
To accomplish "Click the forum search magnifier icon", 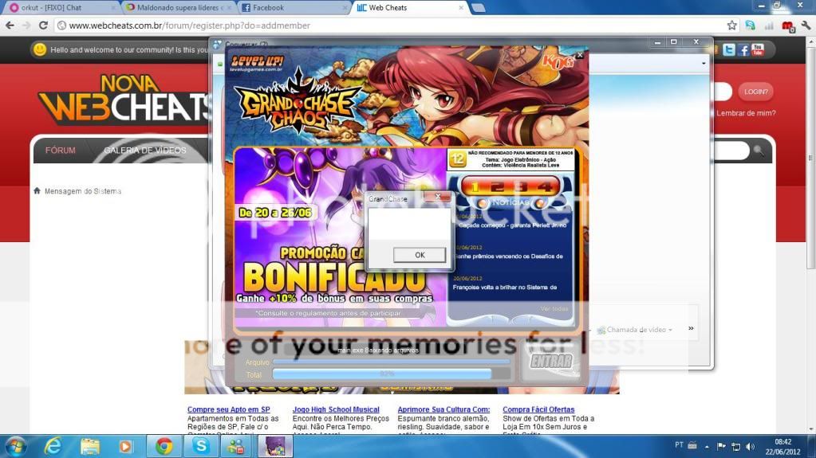I will pos(759,150).
